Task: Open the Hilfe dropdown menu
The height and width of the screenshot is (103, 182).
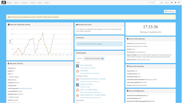Action: click(x=167, y=3)
